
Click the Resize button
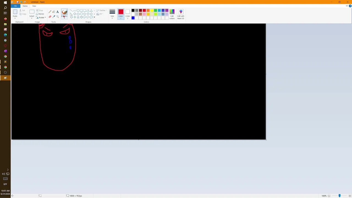pos(40,14)
